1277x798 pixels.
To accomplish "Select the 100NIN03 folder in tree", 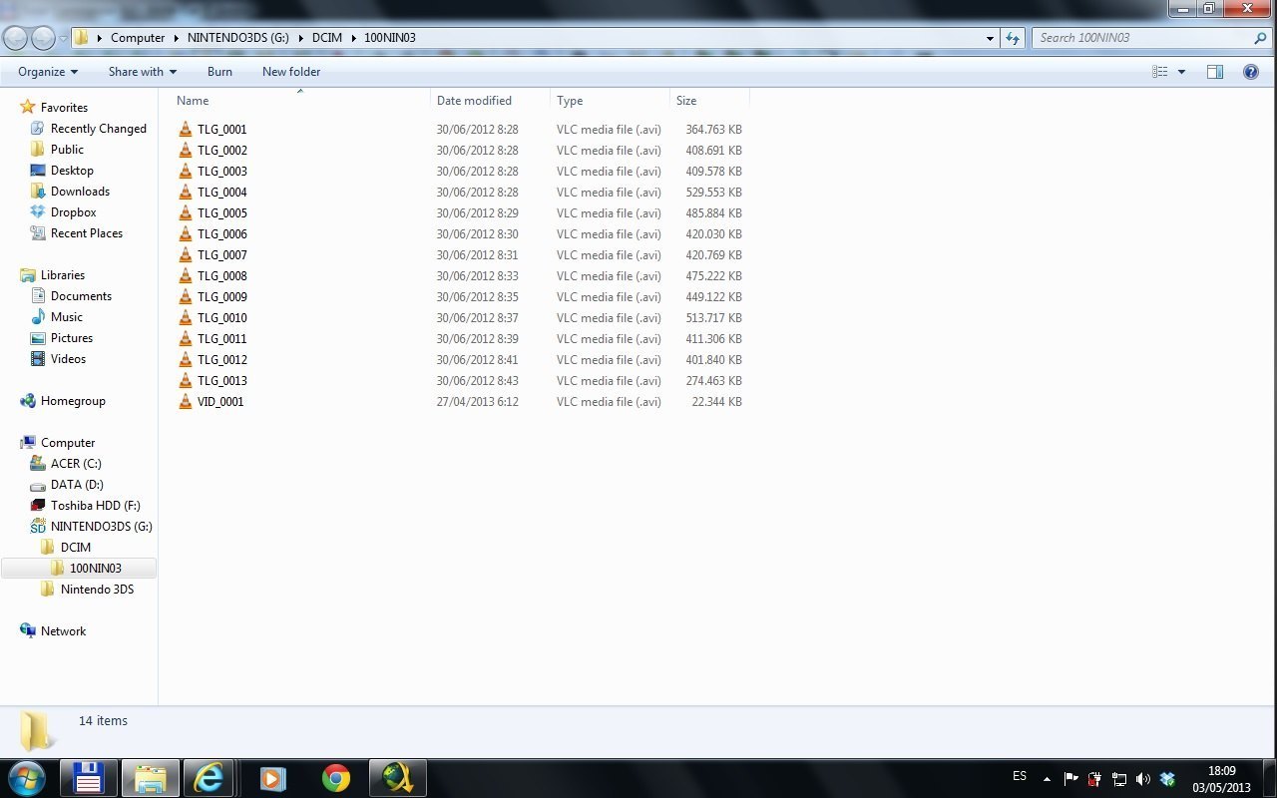I will click(x=96, y=569).
